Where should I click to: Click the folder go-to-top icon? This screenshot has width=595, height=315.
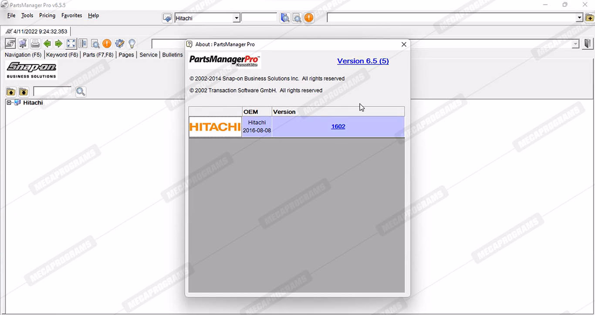24,91
